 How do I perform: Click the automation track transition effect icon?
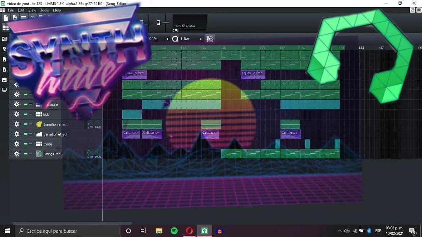(39, 134)
